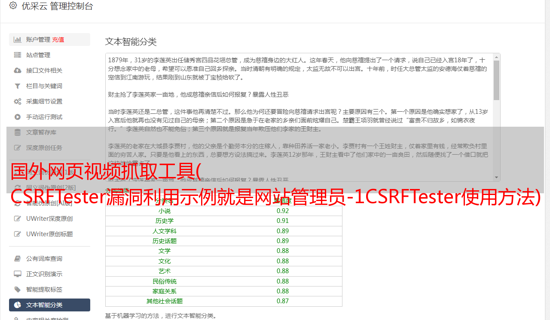This screenshot has height=320, width=550.
Task: Click the 人文学科 category cell
Action: click(165, 231)
